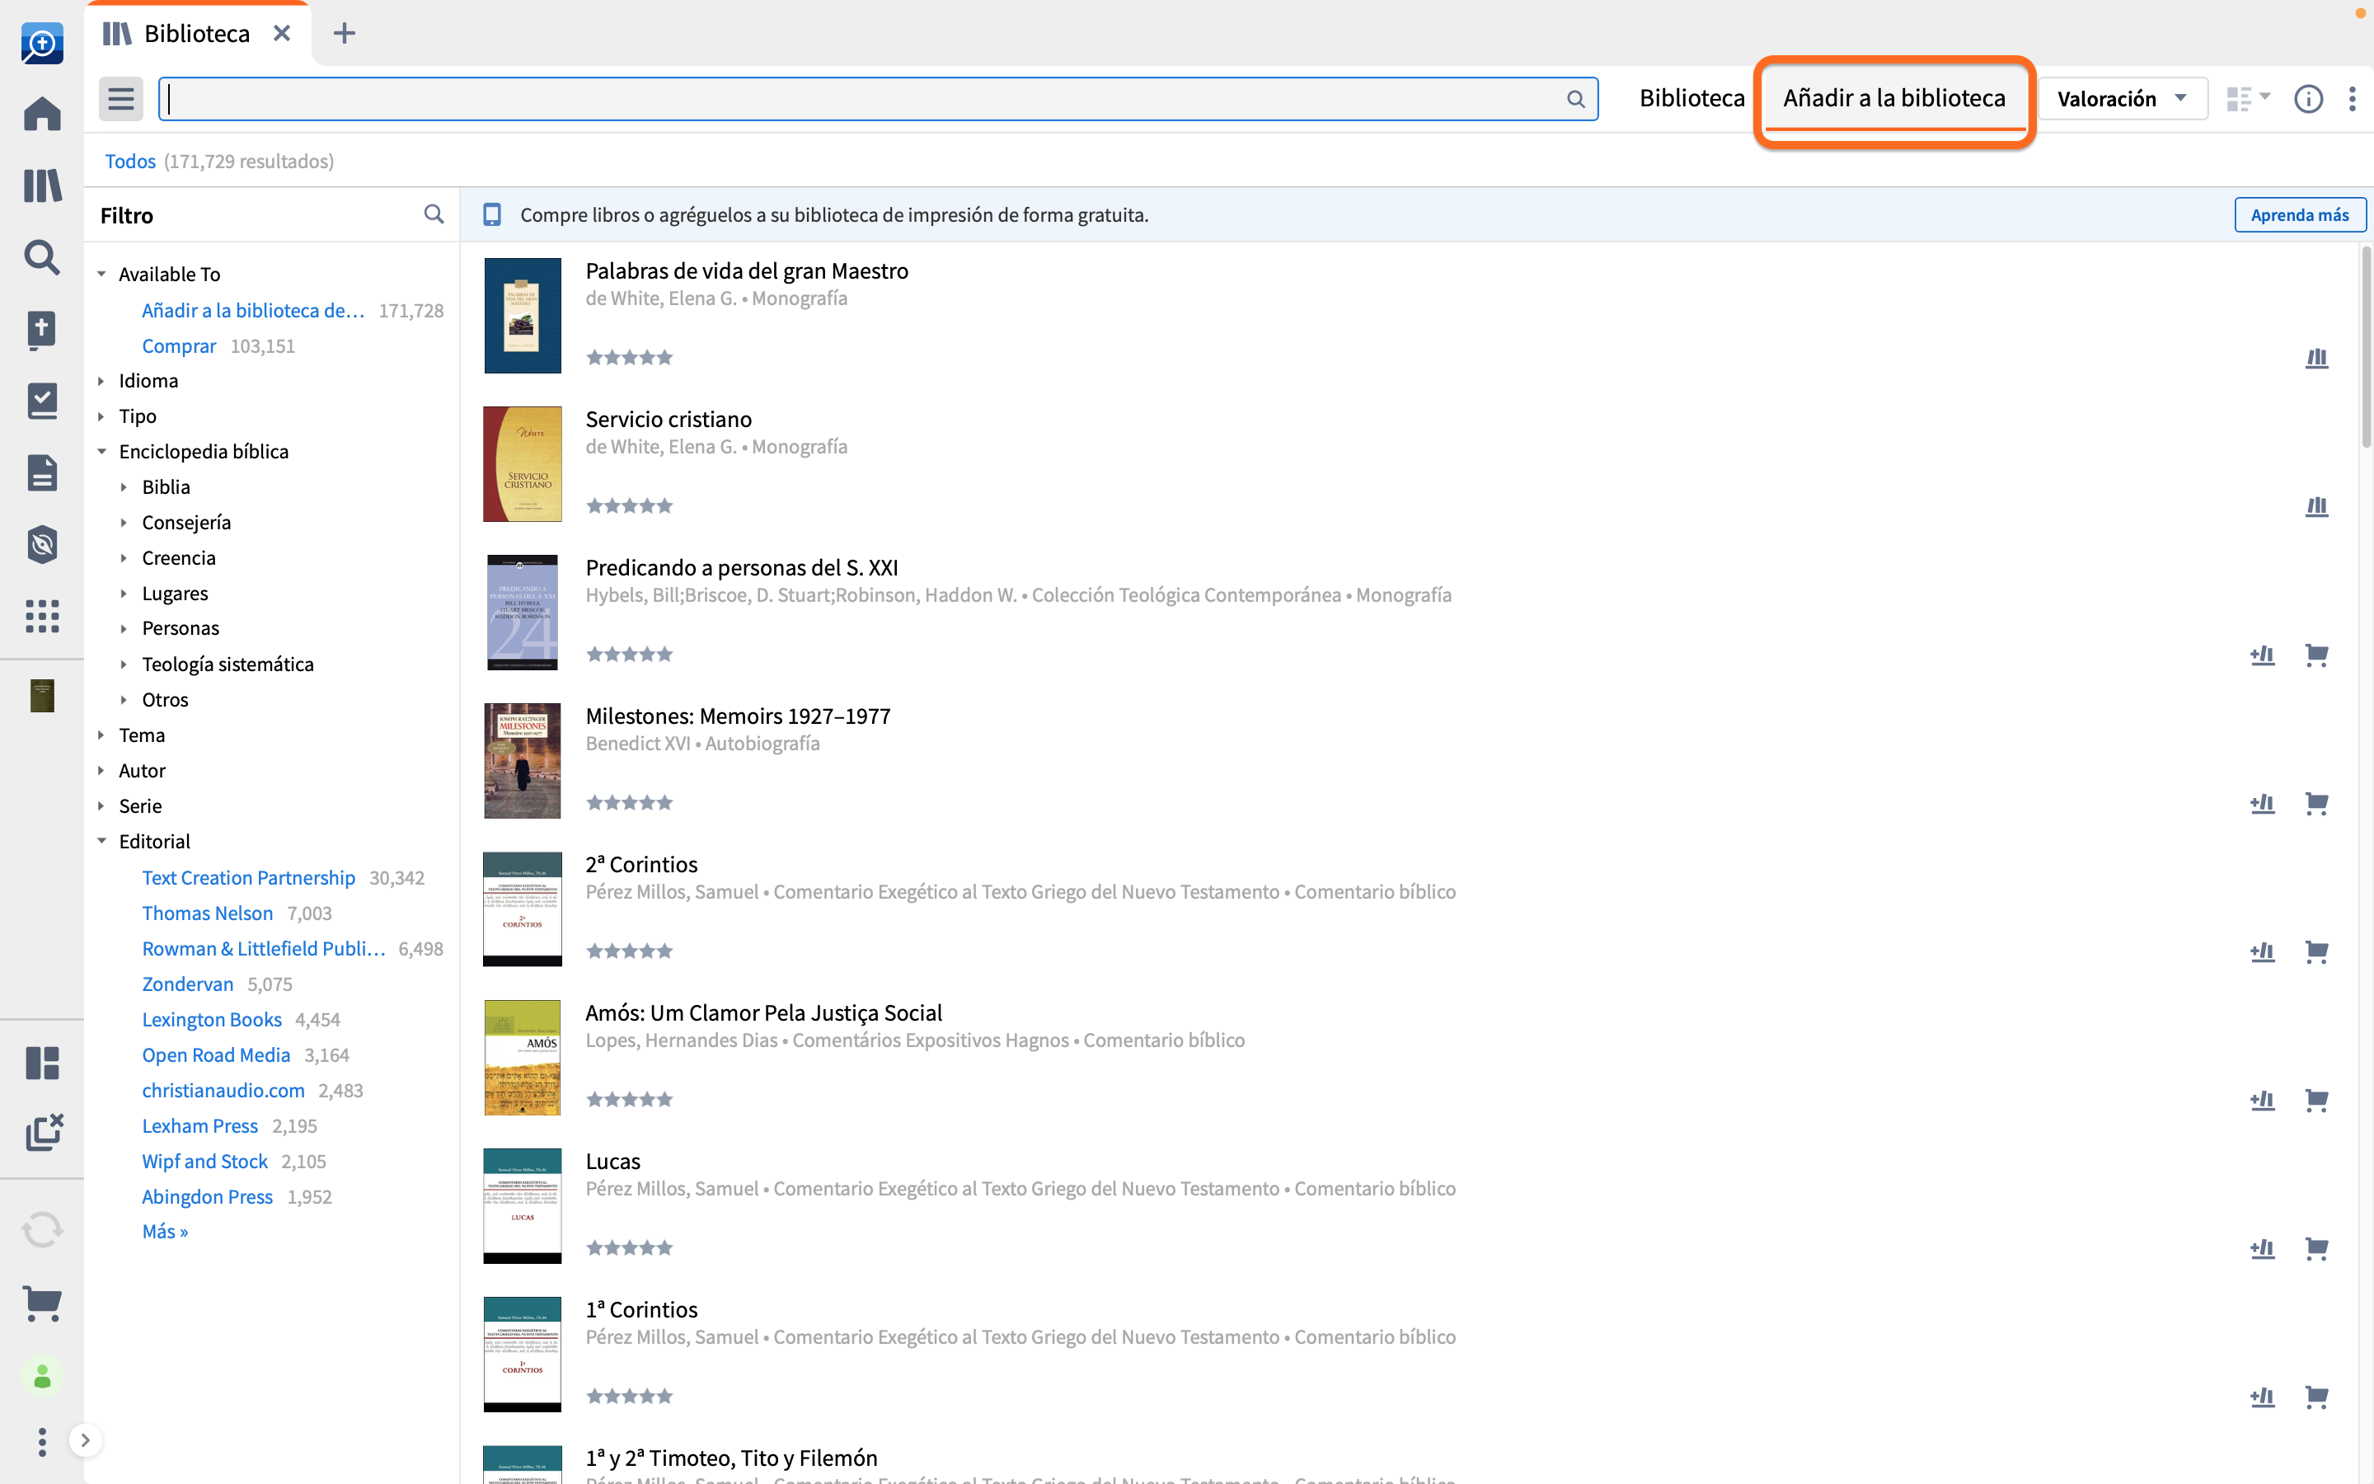Rate Milestones: Memoirs with the stars
2374x1484 pixels.
[629, 803]
